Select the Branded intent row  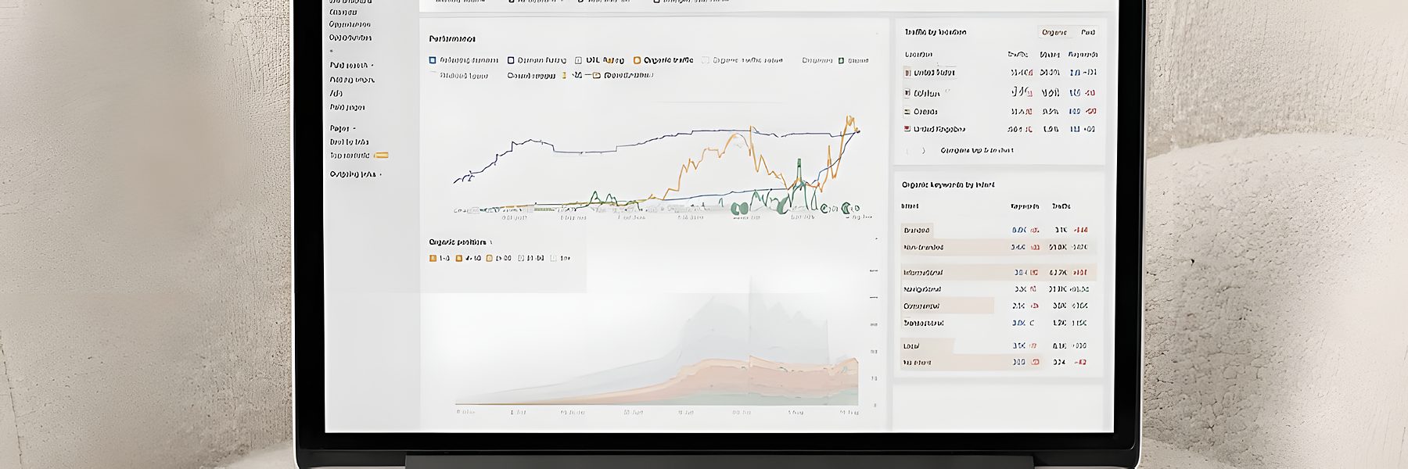tap(998, 230)
